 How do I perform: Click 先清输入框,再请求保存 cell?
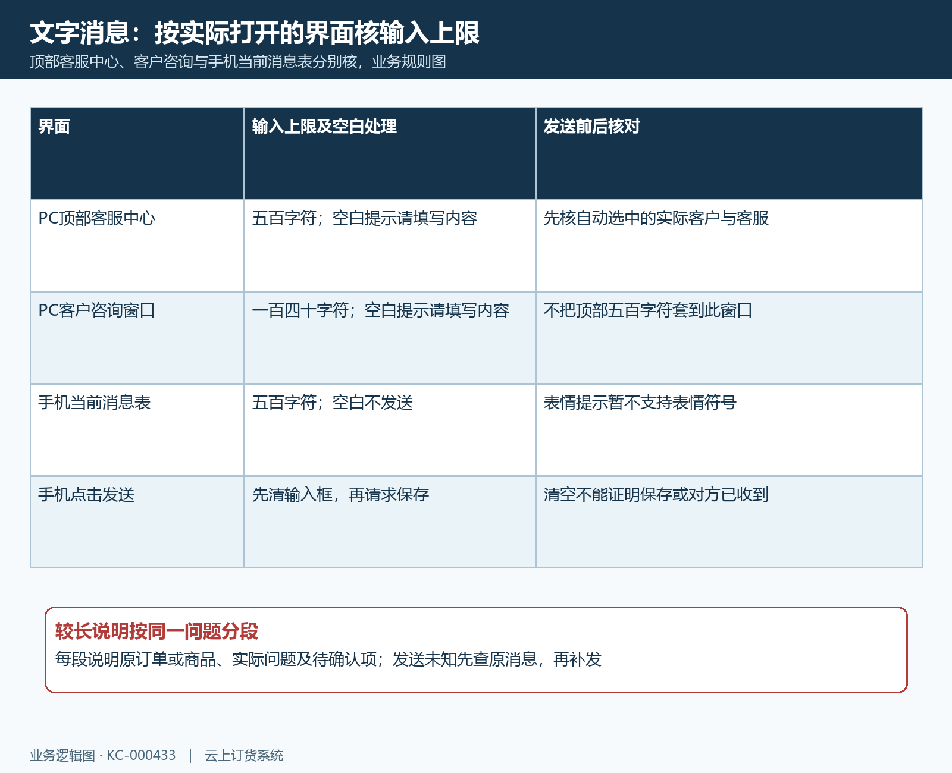390,522
